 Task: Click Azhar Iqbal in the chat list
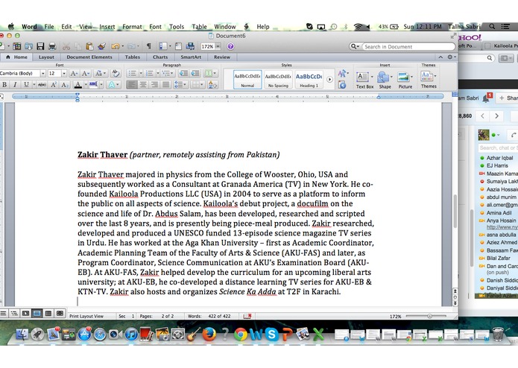[x=499, y=158]
